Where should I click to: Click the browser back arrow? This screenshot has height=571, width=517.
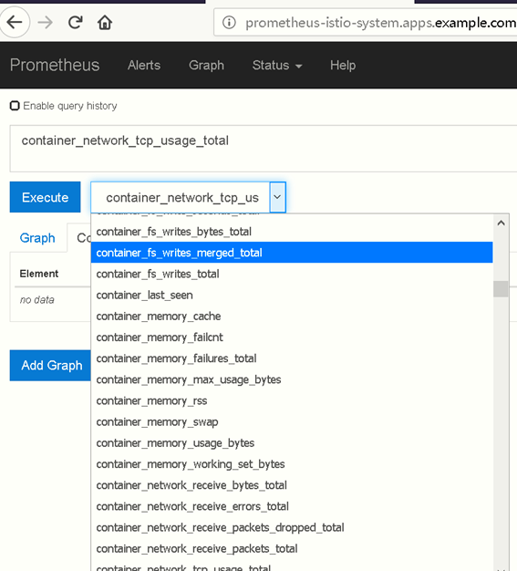[15, 23]
